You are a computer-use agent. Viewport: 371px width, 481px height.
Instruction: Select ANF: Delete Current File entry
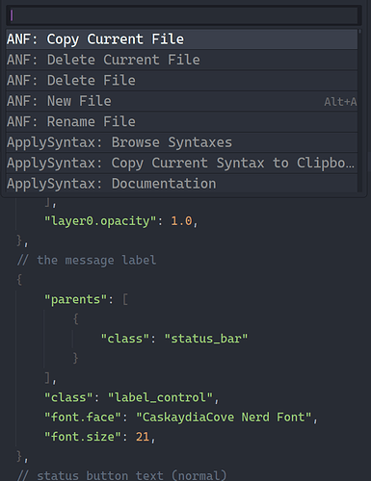[x=182, y=60]
